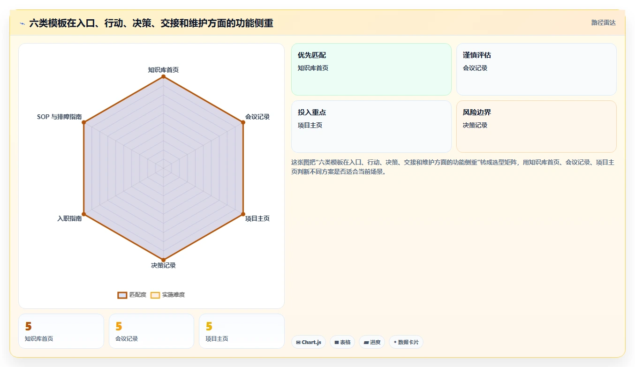Select the 表格 tag chip
The width and height of the screenshot is (635, 367).
[x=342, y=342]
